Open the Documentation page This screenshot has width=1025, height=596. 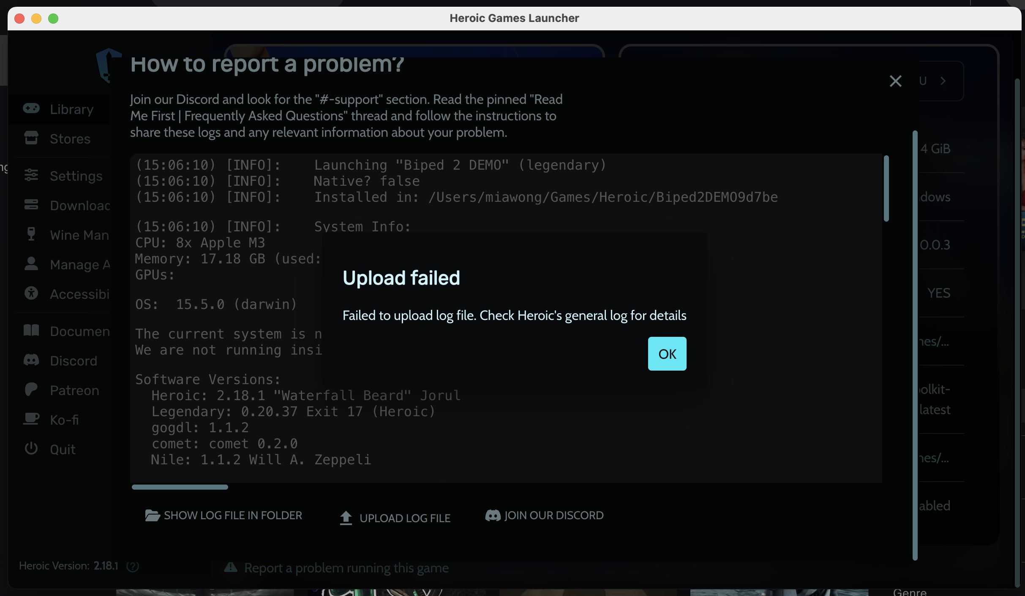[x=80, y=331]
